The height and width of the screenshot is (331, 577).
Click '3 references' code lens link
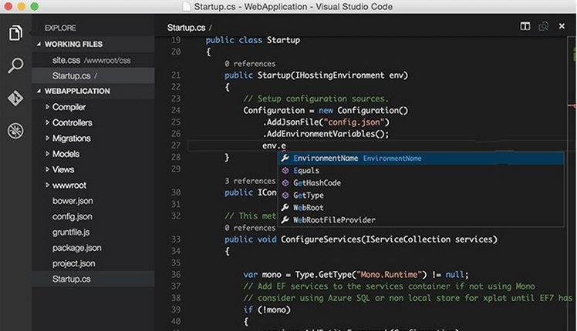(250, 181)
